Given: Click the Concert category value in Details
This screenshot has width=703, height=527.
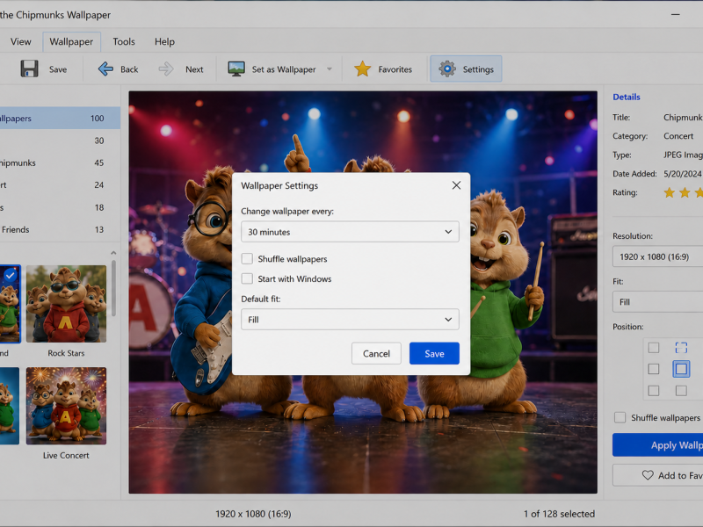Looking at the screenshot, I should pyautogui.click(x=678, y=136).
